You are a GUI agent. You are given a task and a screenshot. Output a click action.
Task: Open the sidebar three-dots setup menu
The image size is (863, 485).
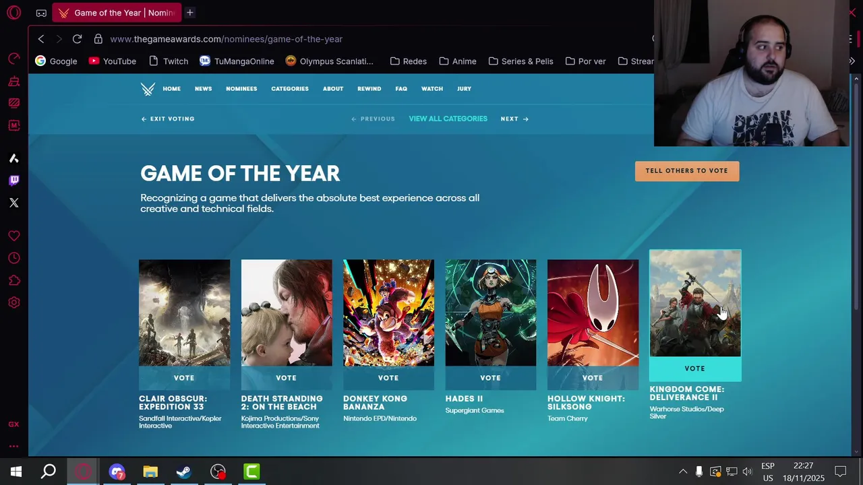[x=13, y=446]
